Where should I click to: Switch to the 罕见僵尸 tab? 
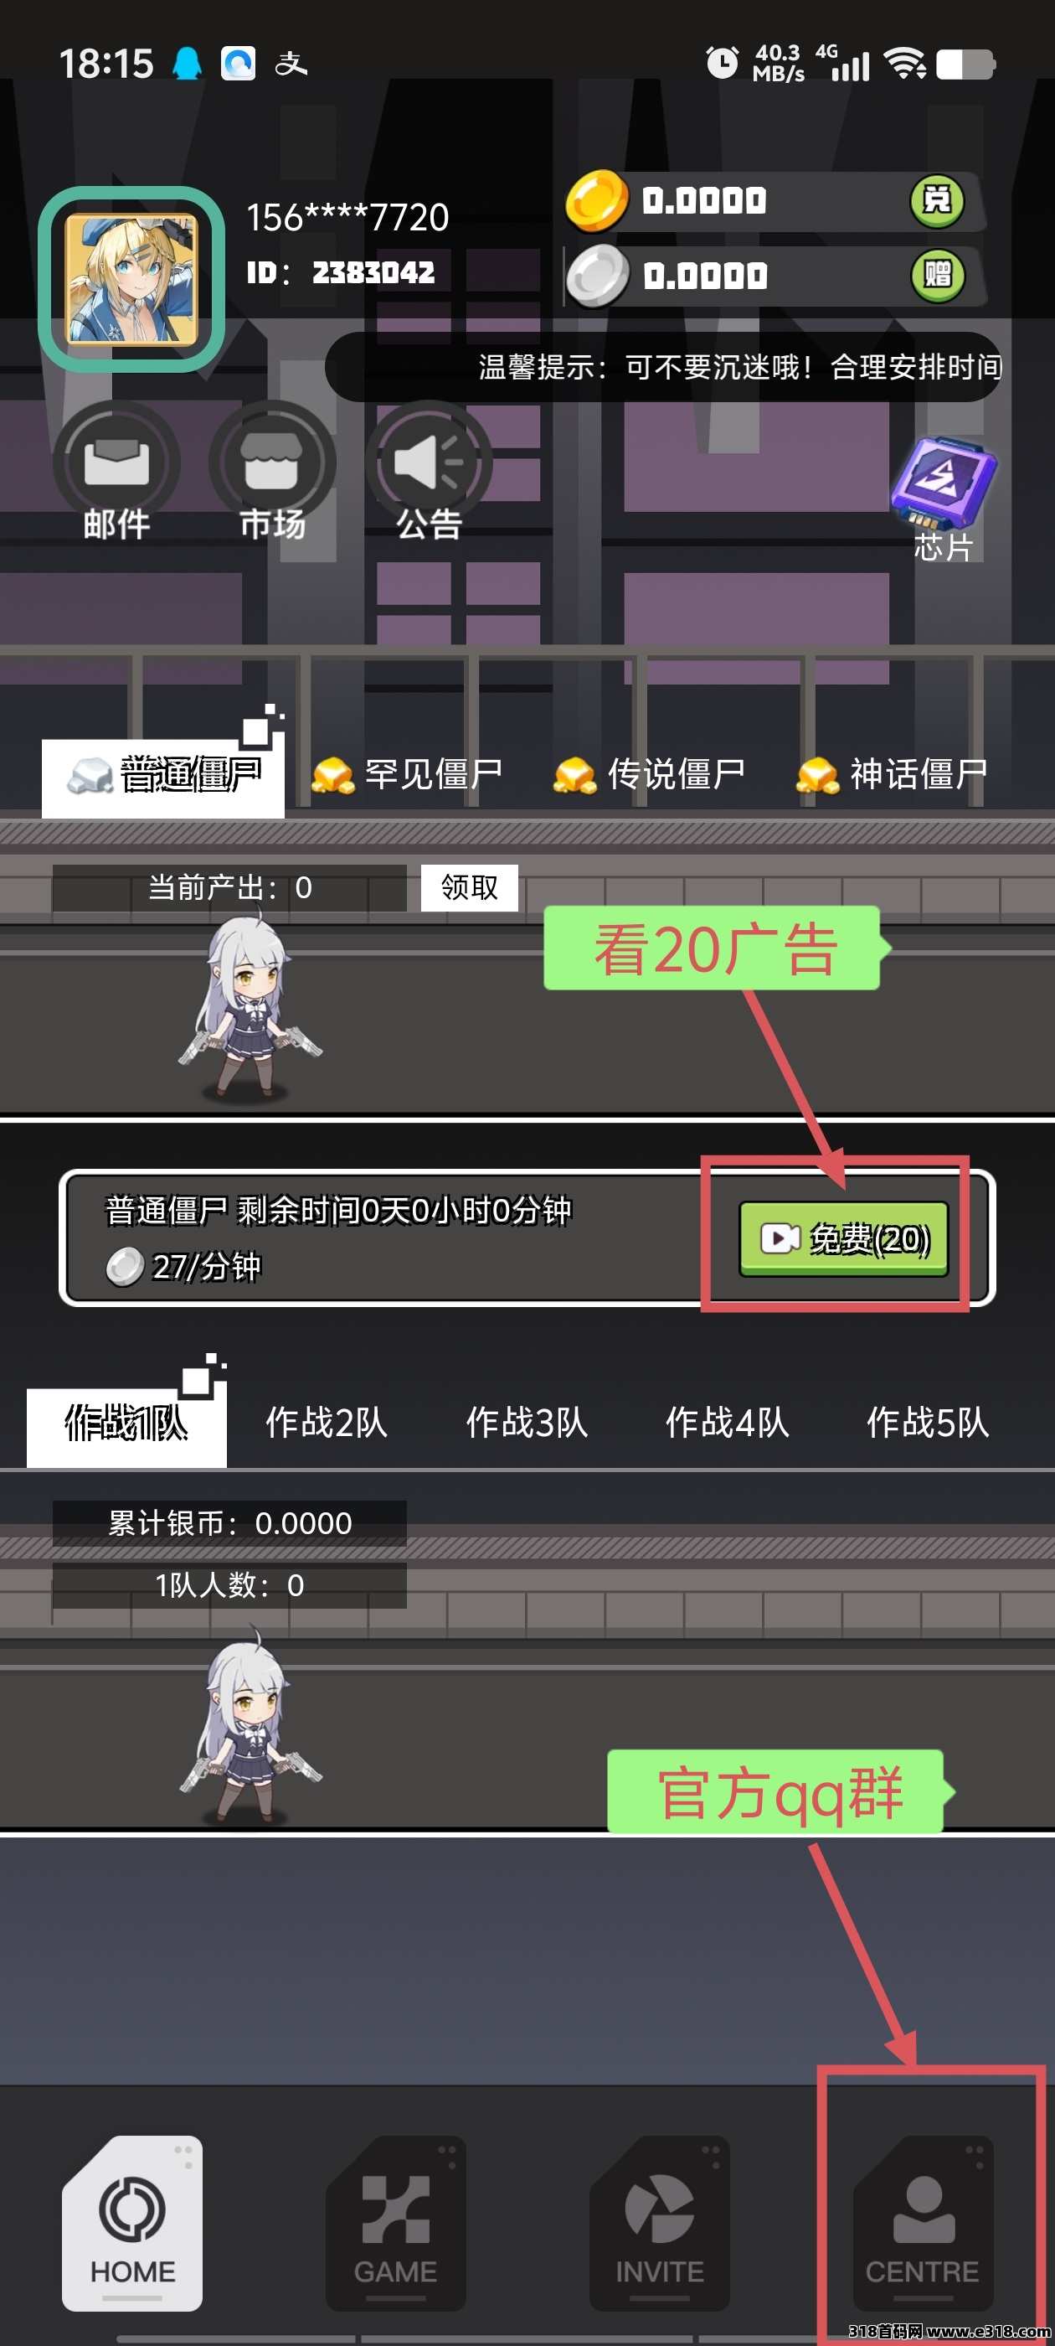407,775
